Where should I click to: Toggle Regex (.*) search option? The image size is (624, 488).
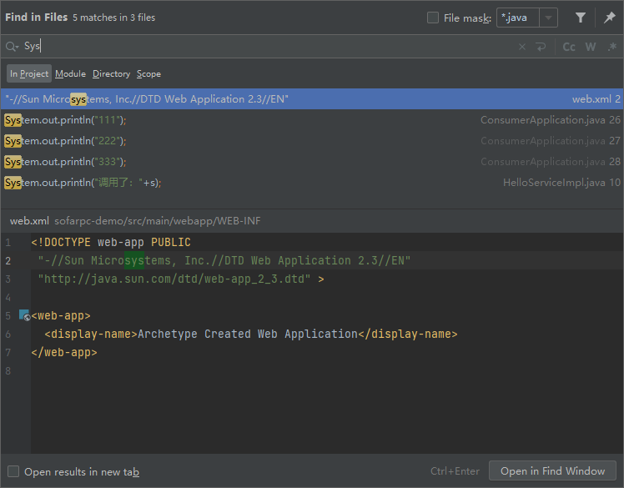tap(612, 47)
